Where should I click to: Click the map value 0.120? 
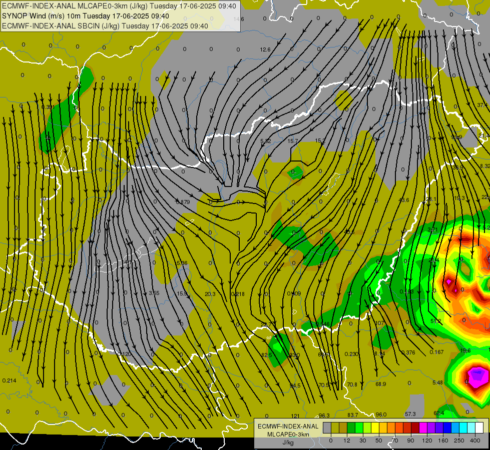click(124, 354)
